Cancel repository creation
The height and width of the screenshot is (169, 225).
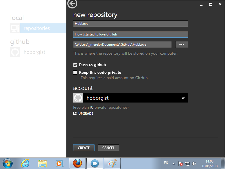[109, 148]
